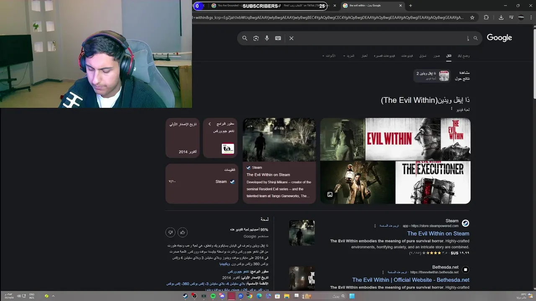Open a new browser tab
Image resolution: width=536 pixels, height=301 pixels.
point(410,5)
